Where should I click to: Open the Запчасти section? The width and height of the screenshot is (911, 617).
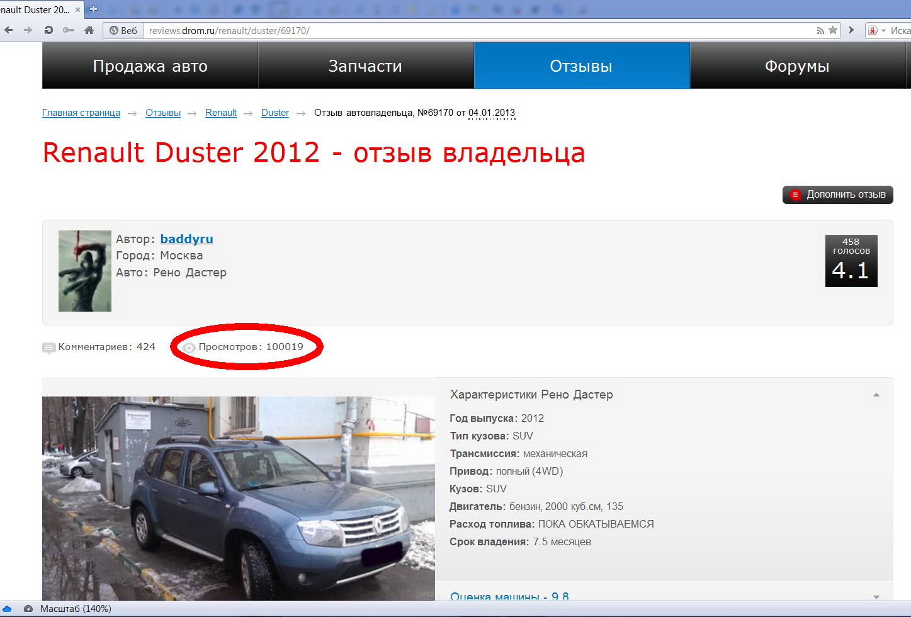tap(365, 66)
